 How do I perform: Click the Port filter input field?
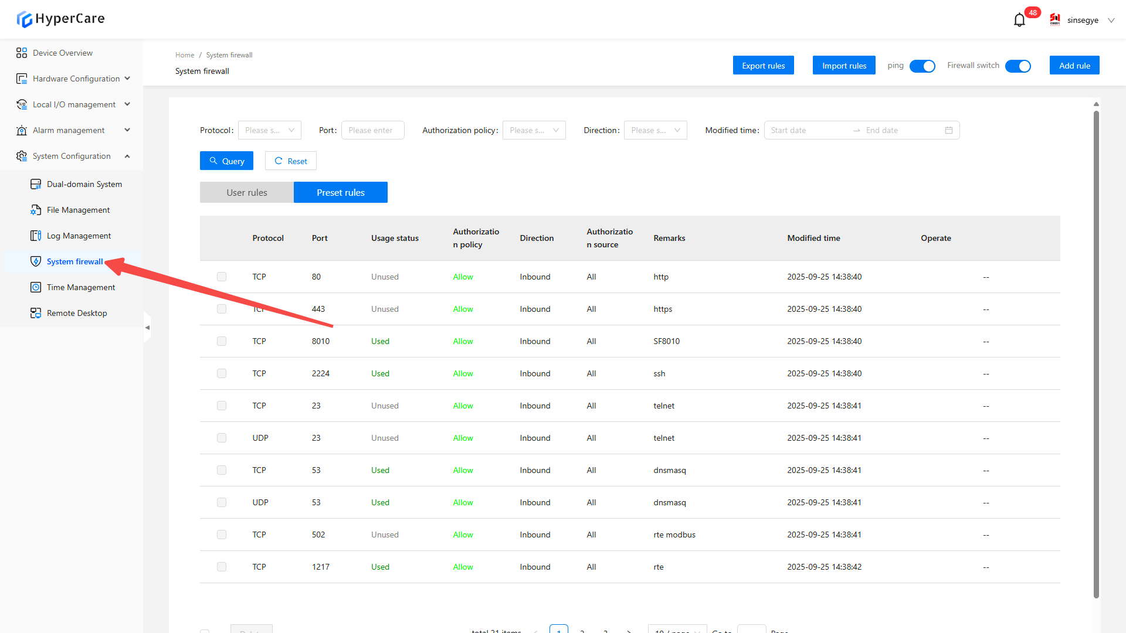tap(373, 130)
